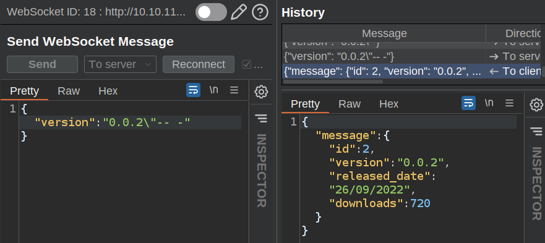Switch to Raw tab in history viewer

350,104
